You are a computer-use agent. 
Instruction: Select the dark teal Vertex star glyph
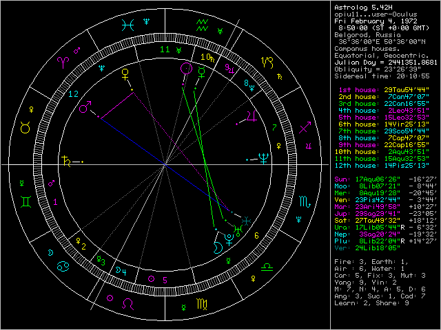[247, 221]
